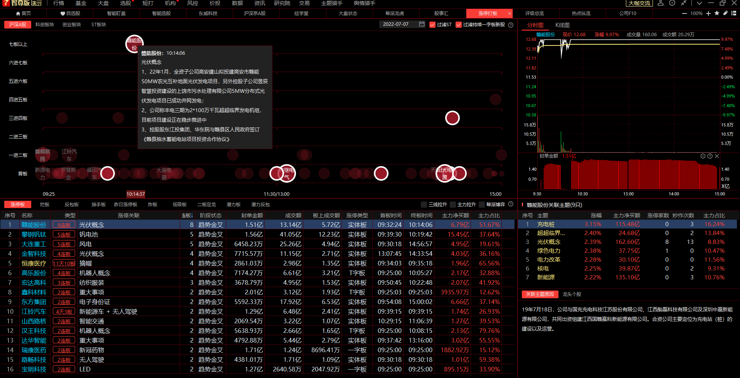The height and width of the screenshot is (378, 740).
Task: Switch to the 龙头个股 toggle
Action: point(572,294)
